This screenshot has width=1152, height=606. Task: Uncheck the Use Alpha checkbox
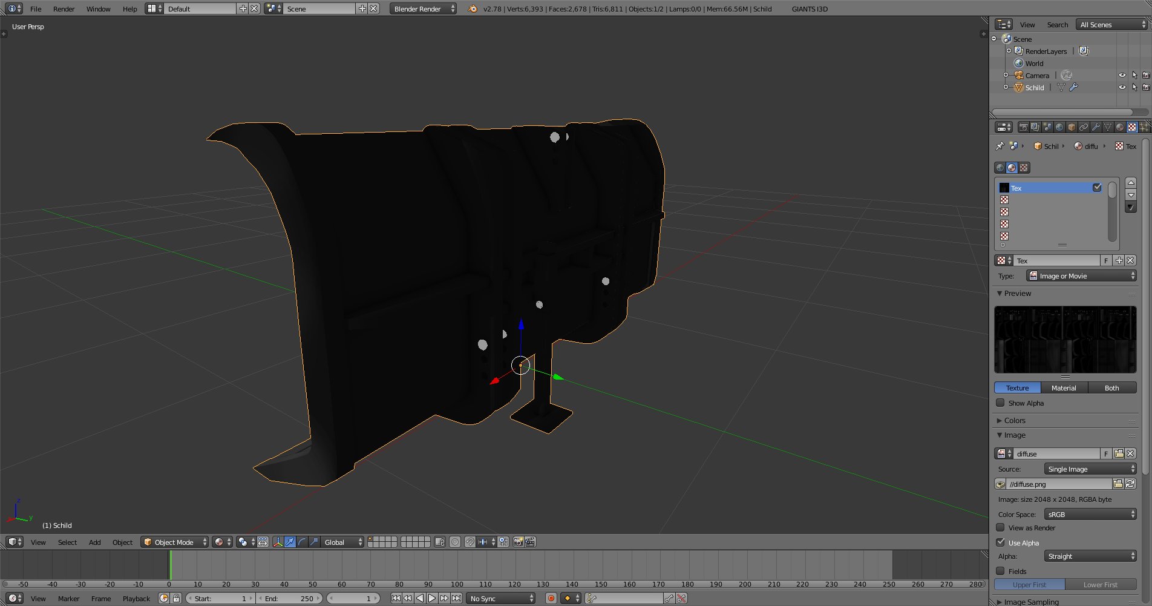tap(1001, 542)
